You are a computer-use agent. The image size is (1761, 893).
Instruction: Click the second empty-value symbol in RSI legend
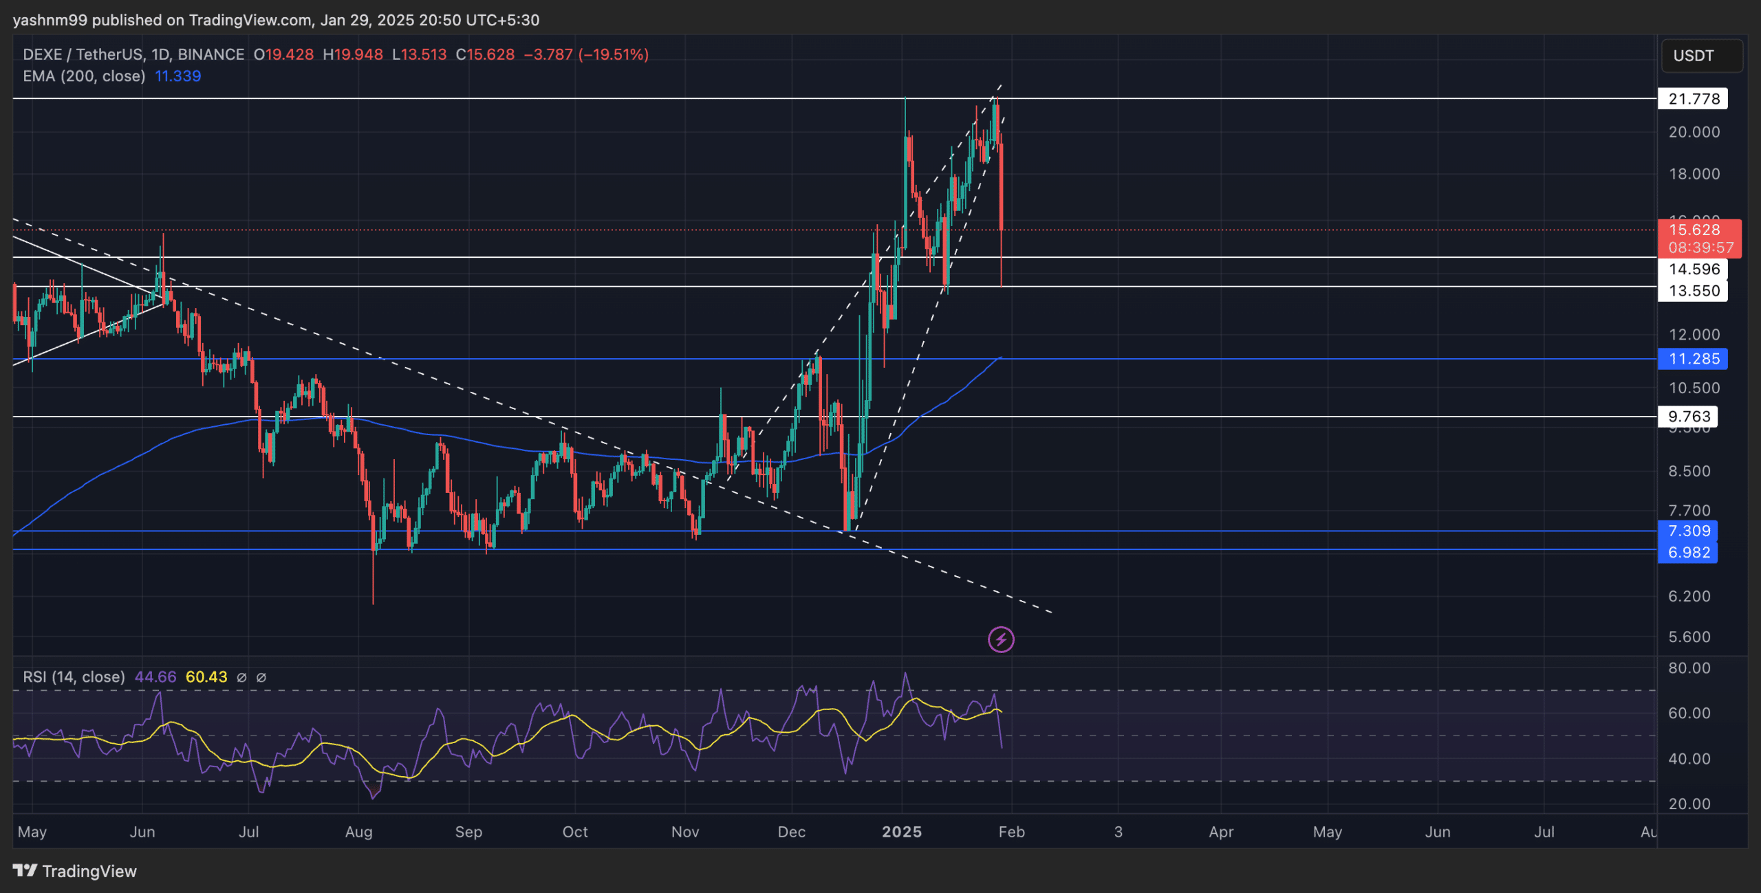[261, 677]
